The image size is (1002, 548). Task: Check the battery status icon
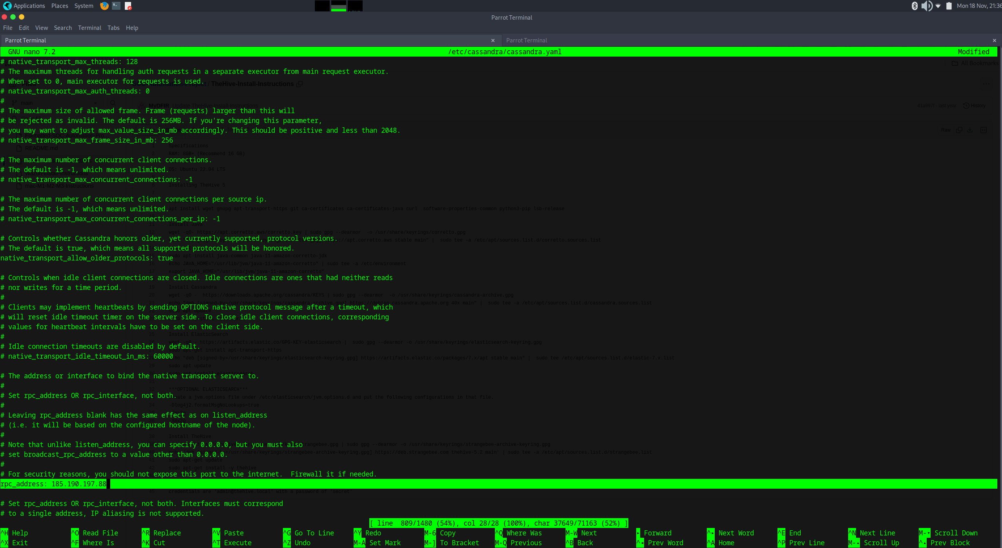tap(949, 6)
